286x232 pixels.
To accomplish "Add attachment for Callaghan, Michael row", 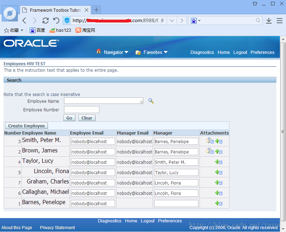I will 219,193.
